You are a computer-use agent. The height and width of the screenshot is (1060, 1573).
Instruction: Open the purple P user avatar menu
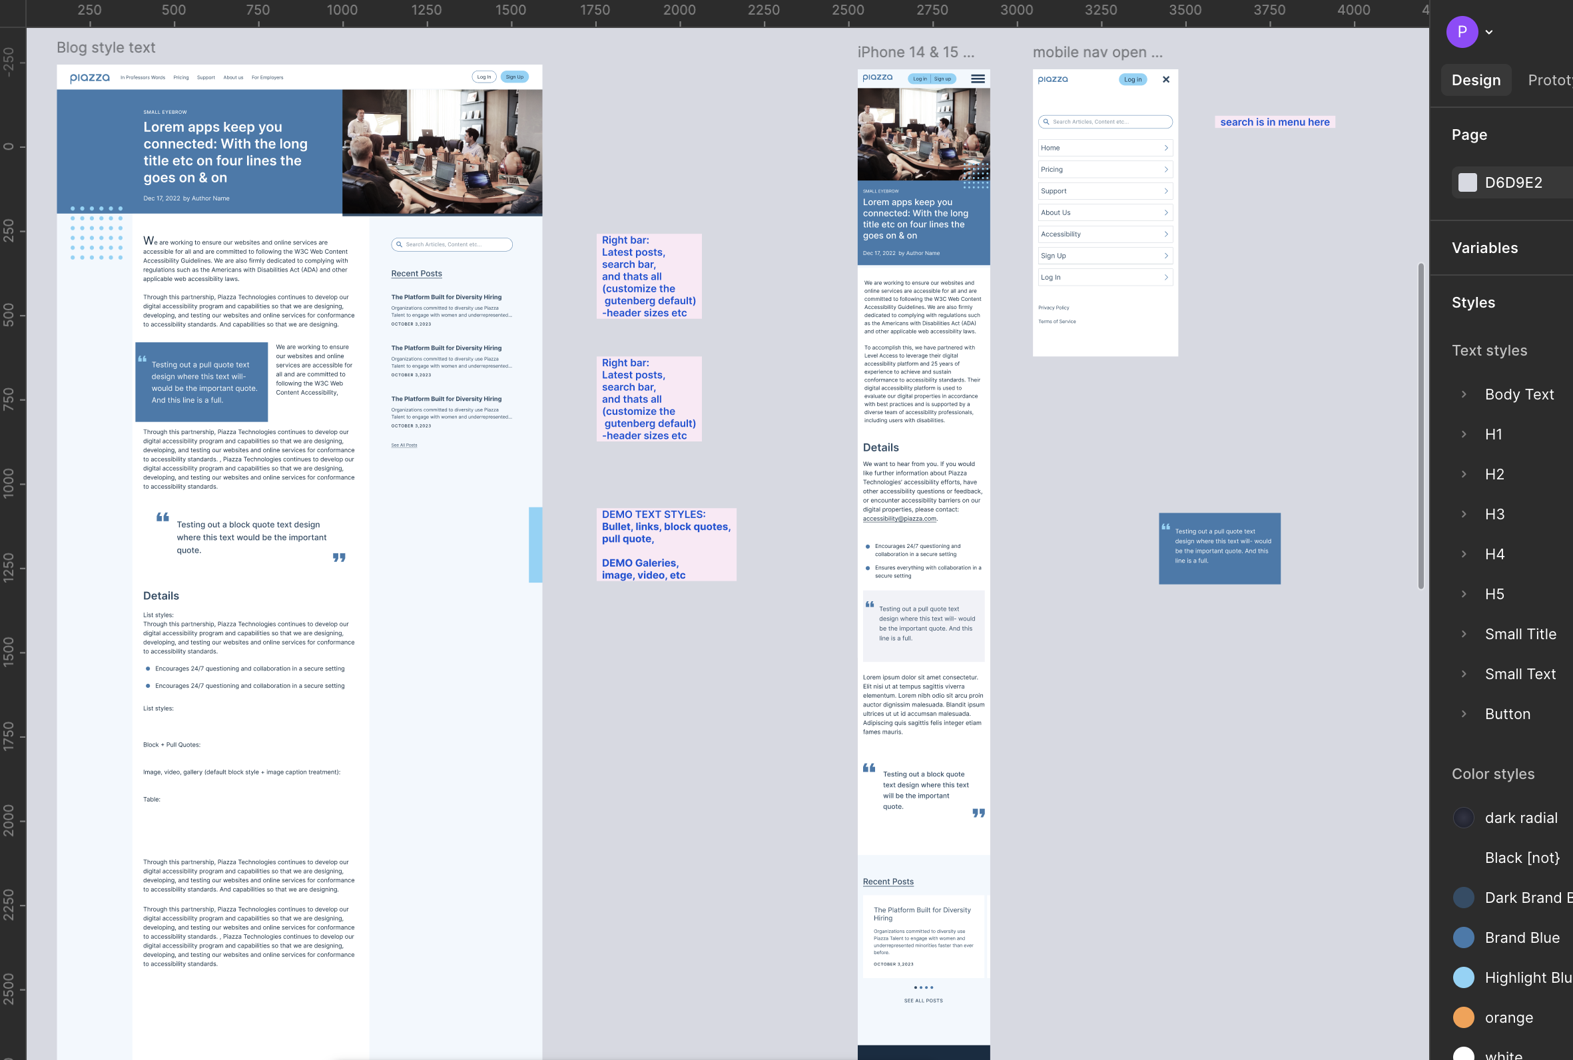click(x=1462, y=32)
